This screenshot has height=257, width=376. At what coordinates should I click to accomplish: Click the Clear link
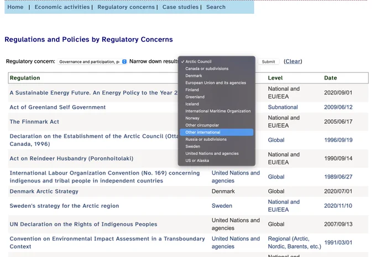(293, 61)
